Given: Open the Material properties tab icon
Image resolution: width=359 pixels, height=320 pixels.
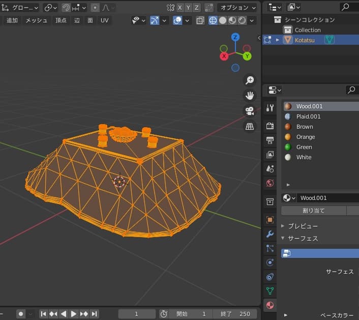Looking at the screenshot, I should click(270, 305).
